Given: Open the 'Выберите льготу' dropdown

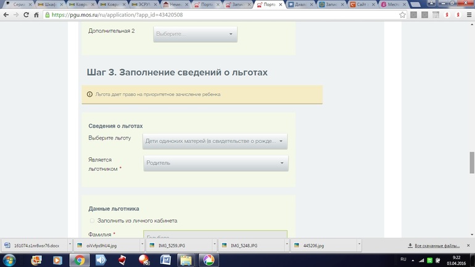Looking at the screenshot, I should pos(215,141).
